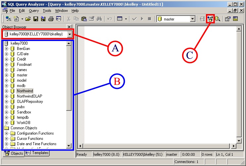Expand the Credit database node

click(6, 59)
